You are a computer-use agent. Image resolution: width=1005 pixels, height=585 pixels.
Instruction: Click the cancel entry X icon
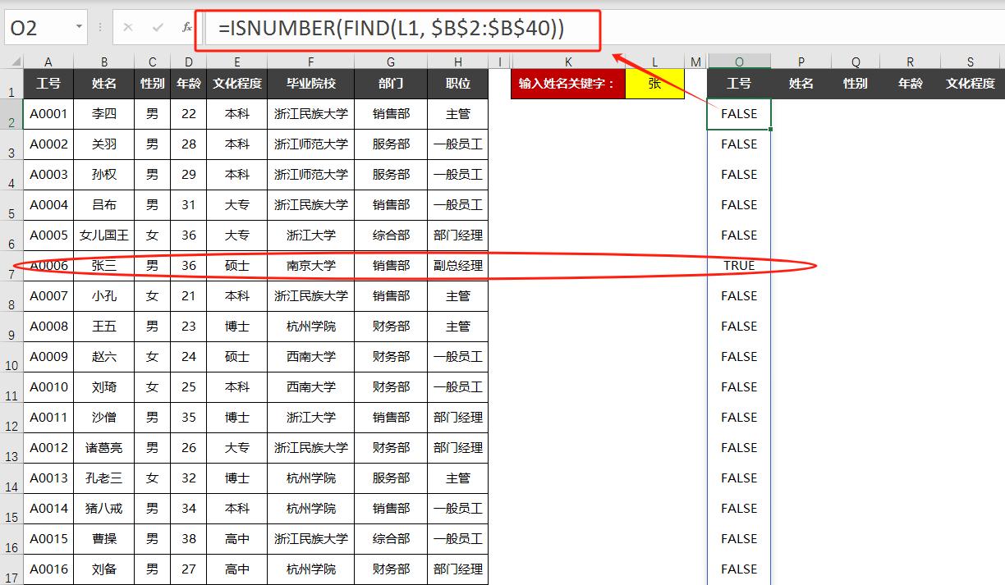click(x=128, y=27)
